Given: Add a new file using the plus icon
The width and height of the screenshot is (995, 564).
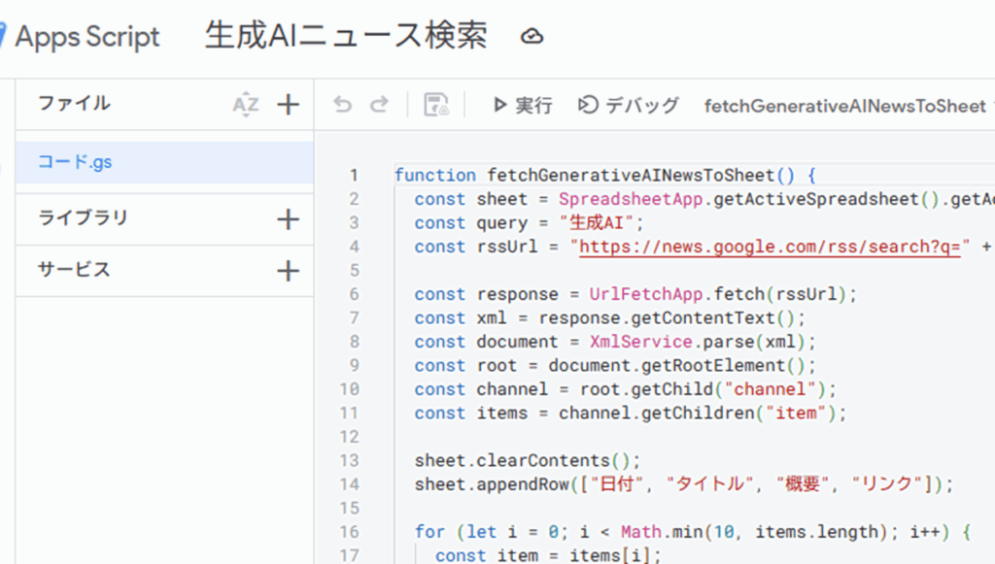Looking at the screenshot, I should (x=289, y=105).
